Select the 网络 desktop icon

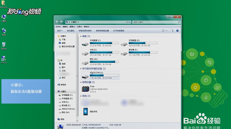click(4, 32)
